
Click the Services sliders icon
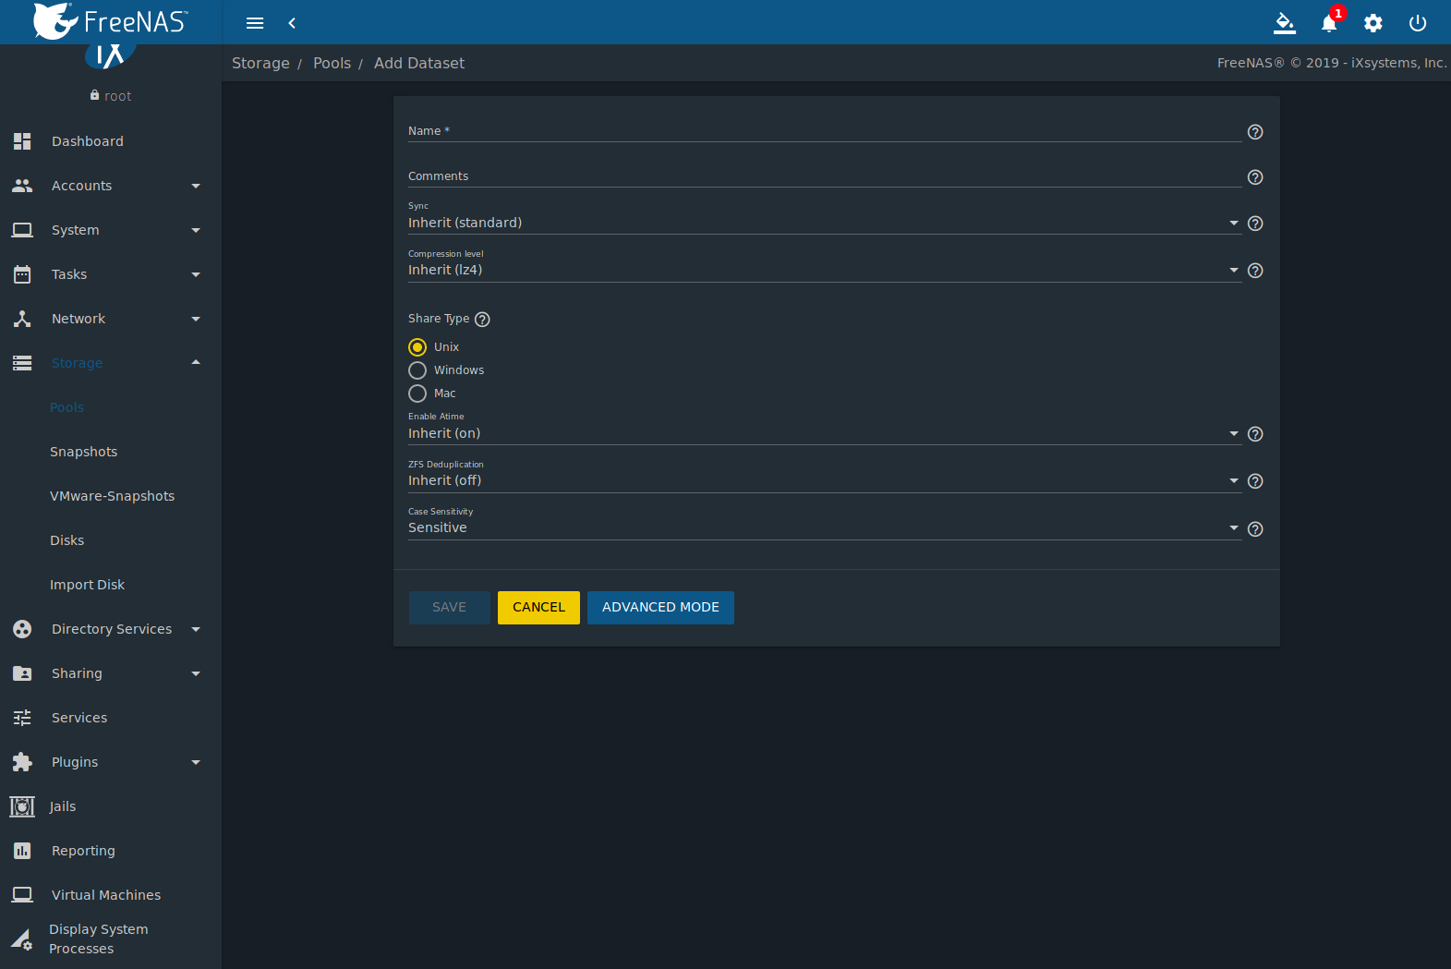(22, 718)
